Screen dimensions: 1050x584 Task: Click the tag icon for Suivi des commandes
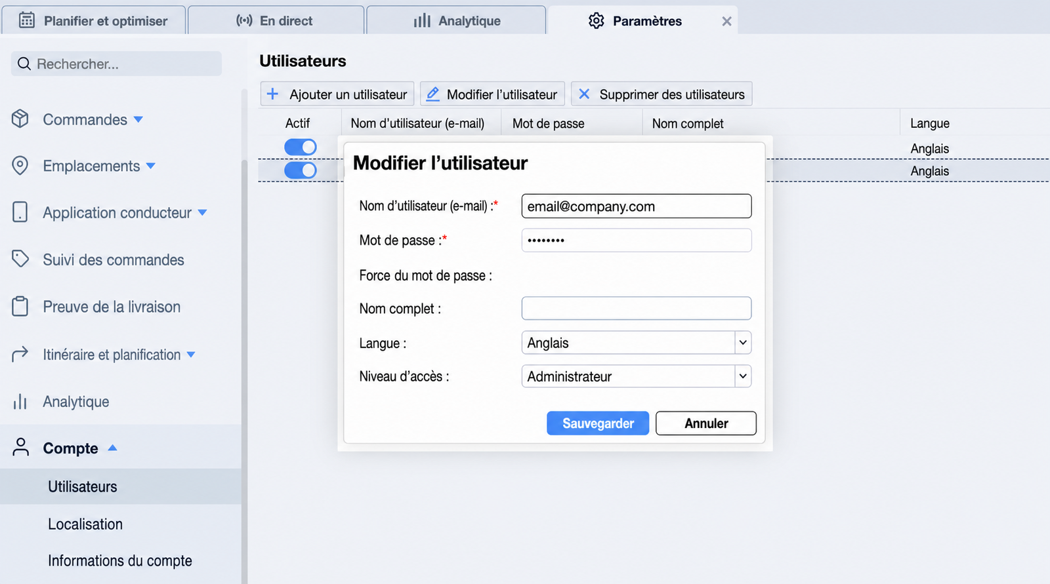coord(20,259)
